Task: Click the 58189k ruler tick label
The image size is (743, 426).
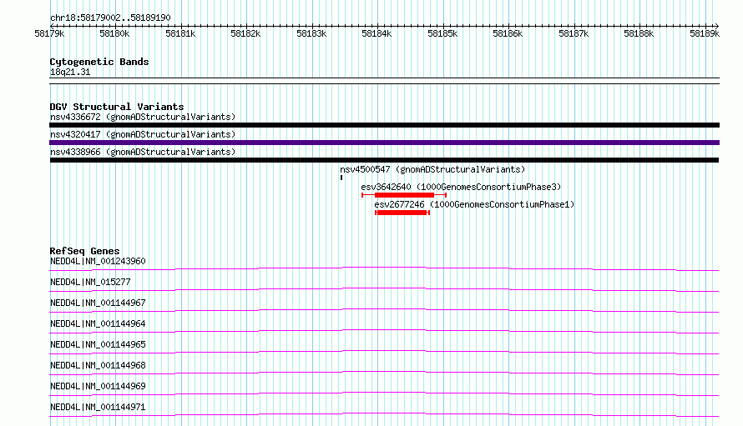Action: 705,33
